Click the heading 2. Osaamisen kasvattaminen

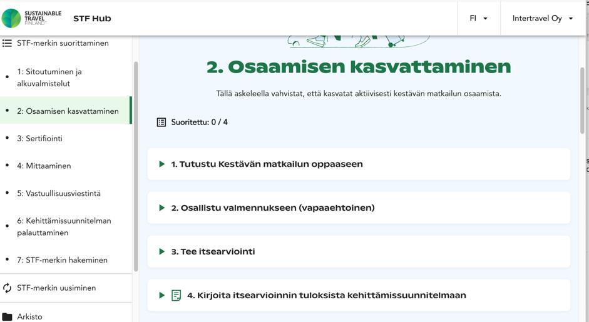point(359,66)
